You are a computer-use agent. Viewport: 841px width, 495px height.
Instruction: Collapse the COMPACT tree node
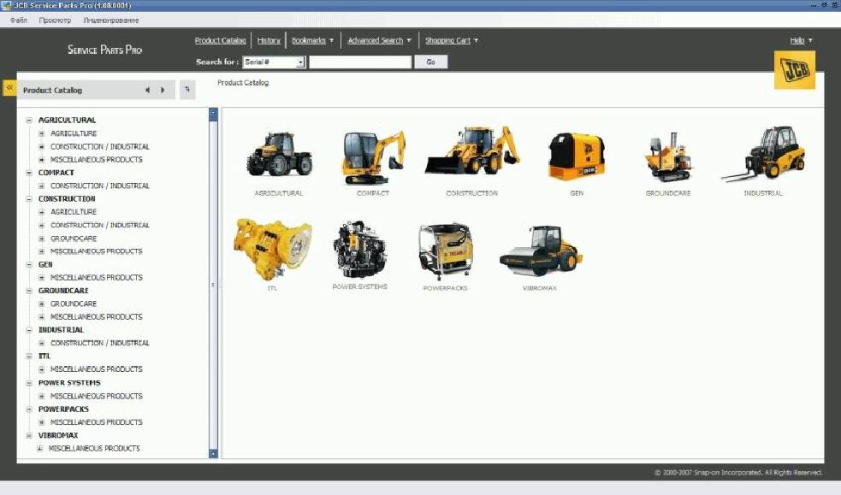29,173
